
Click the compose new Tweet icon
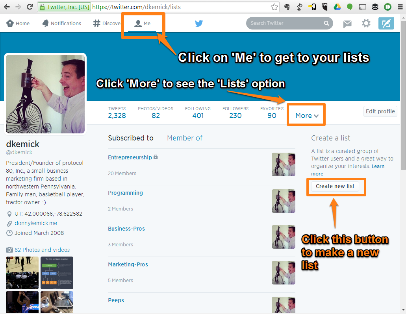pos(386,23)
